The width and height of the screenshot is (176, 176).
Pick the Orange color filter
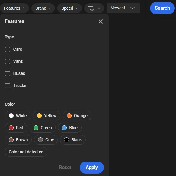tap(77, 116)
